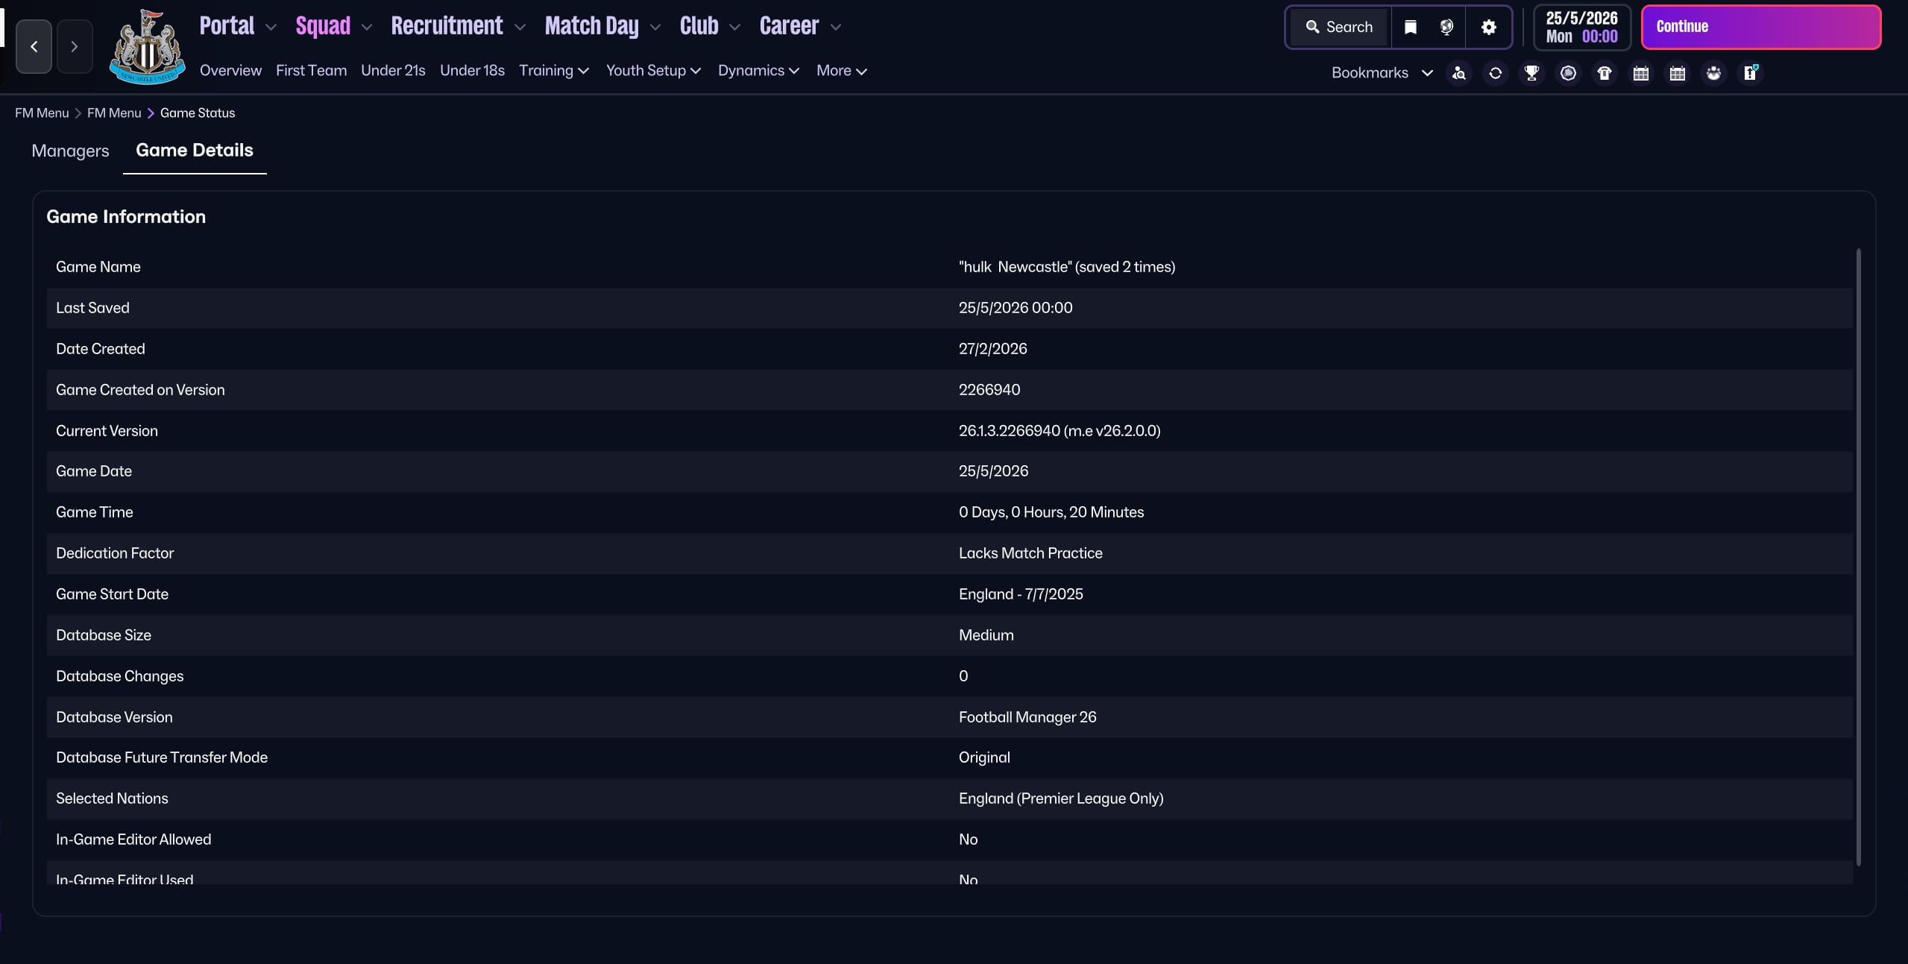Open the More dropdown menu

841,71
